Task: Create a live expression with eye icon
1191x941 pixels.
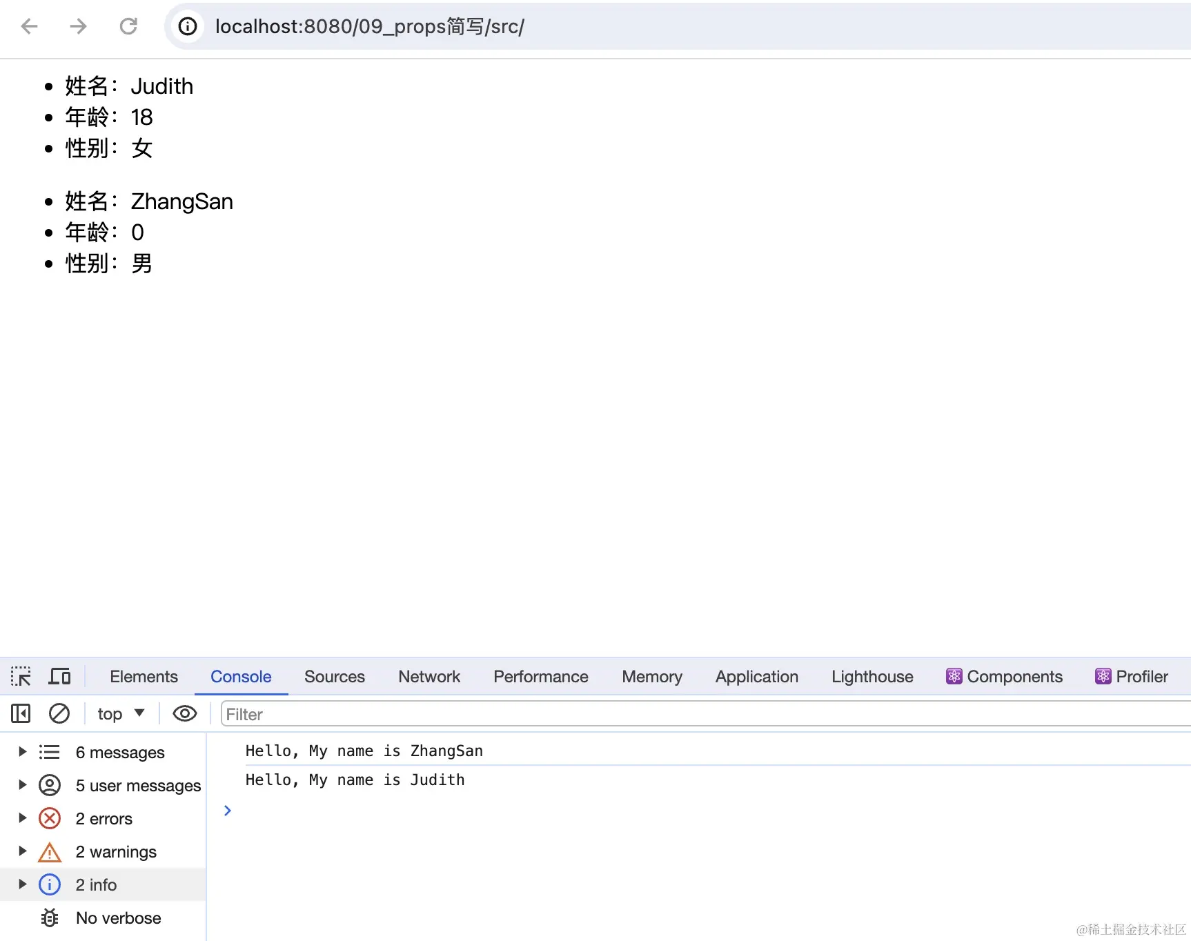Action: (184, 713)
